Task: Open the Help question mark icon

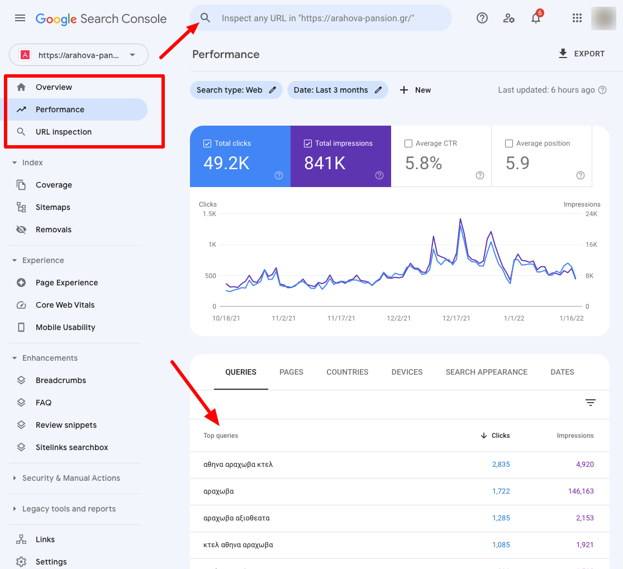Action: tap(482, 18)
